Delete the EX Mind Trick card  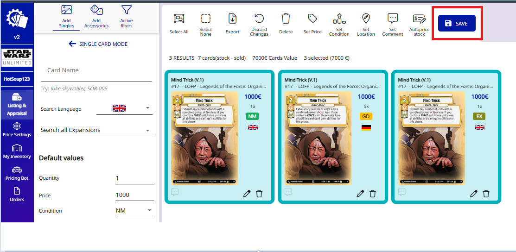[486, 194]
